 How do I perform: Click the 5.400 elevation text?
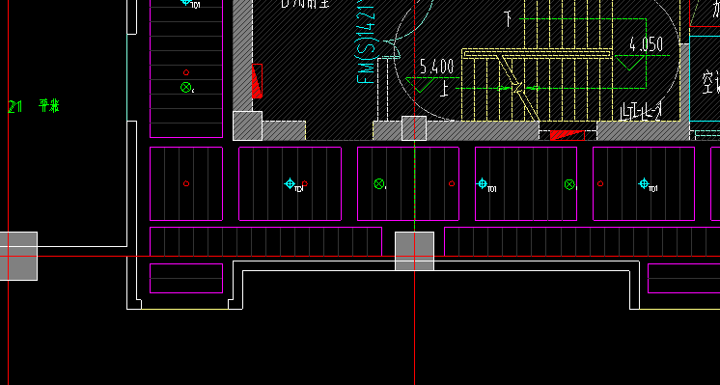tap(436, 67)
